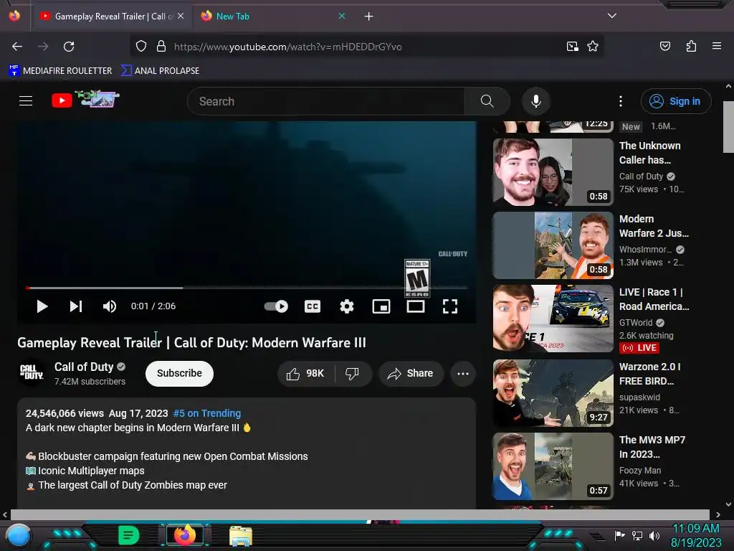Skip to the next video
The image size is (734, 551).
pos(76,306)
